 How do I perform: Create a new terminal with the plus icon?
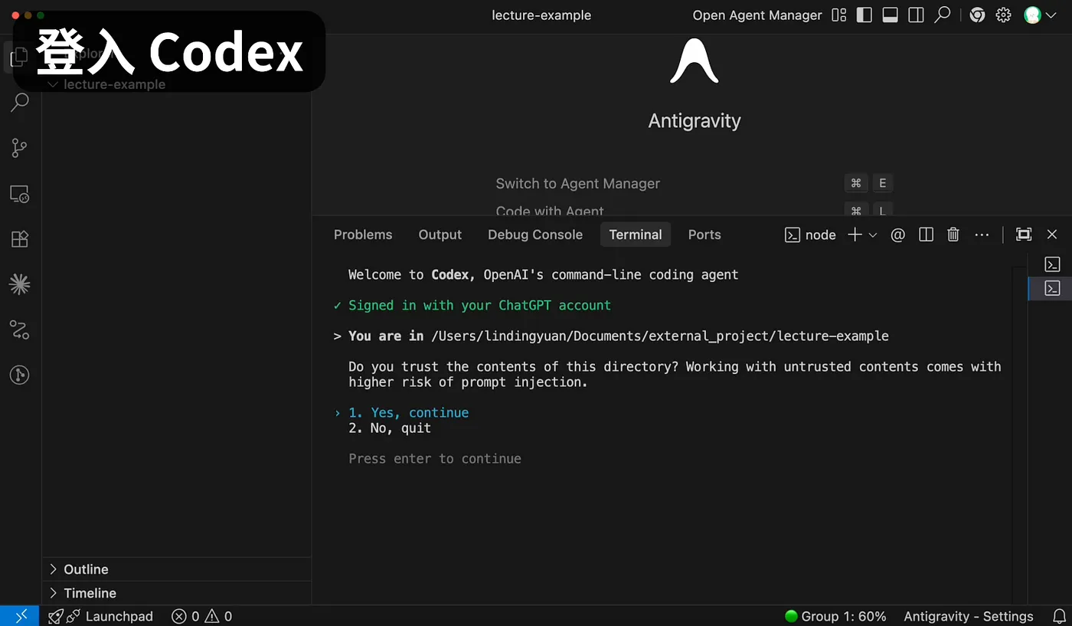tap(855, 234)
